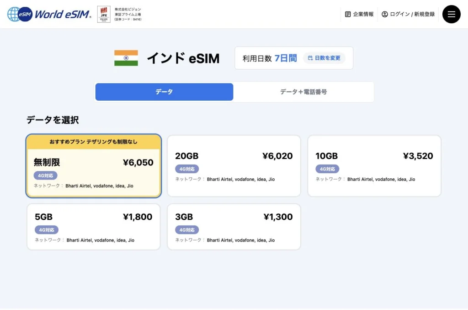Click 日数を変更 button
Image resolution: width=468 pixels, height=310 pixels.
(x=324, y=58)
